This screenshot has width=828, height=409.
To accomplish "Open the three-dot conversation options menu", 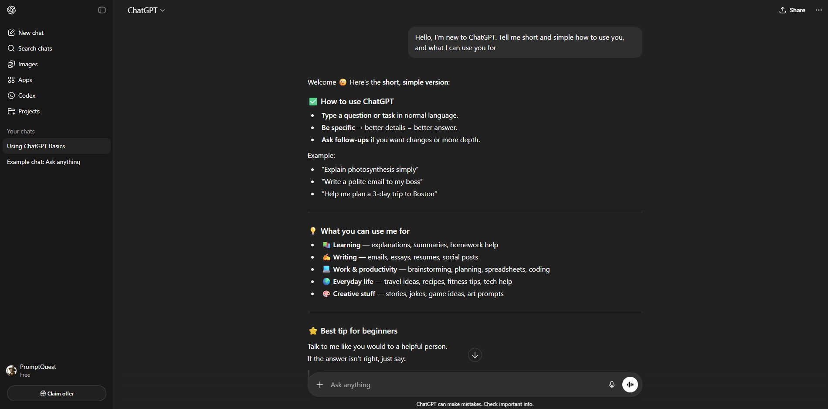I will [x=818, y=10].
